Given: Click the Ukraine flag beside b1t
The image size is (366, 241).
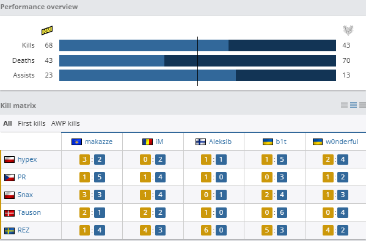Looking at the screenshot, I should 268,142.
